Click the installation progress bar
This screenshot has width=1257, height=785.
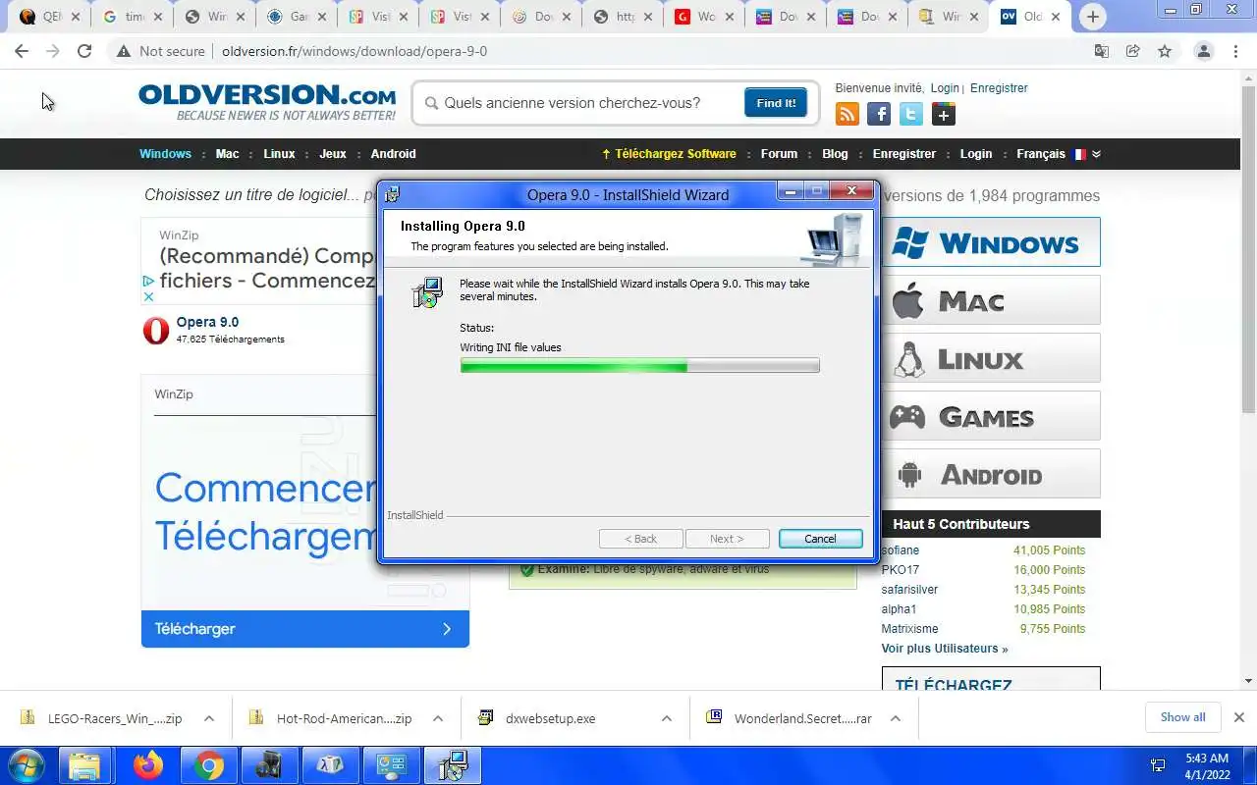(x=639, y=366)
